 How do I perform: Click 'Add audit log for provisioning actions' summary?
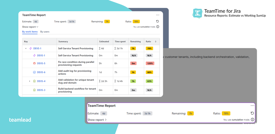coord(75,72)
